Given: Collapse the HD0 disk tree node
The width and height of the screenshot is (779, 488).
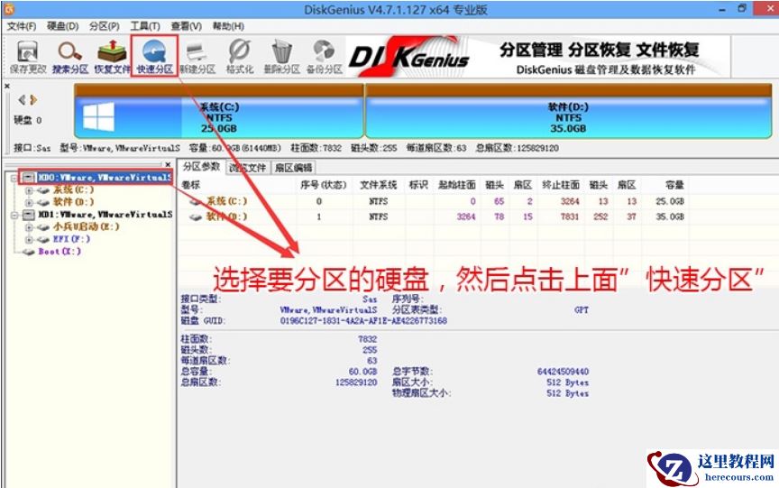Looking at the screenshot, I should pyautogui.click(x=14, y=178).
